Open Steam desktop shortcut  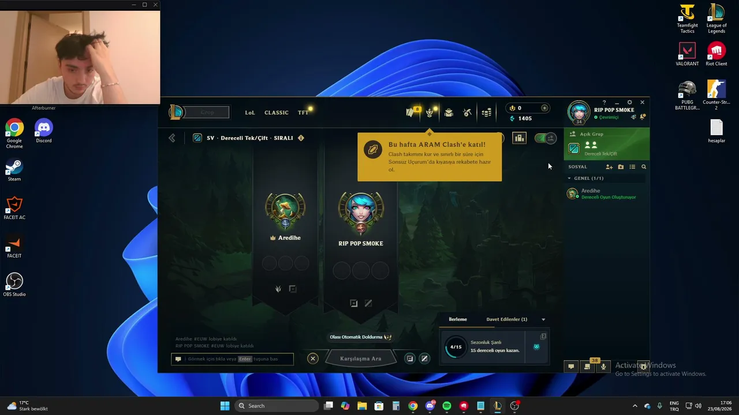(x=14, y=170)
